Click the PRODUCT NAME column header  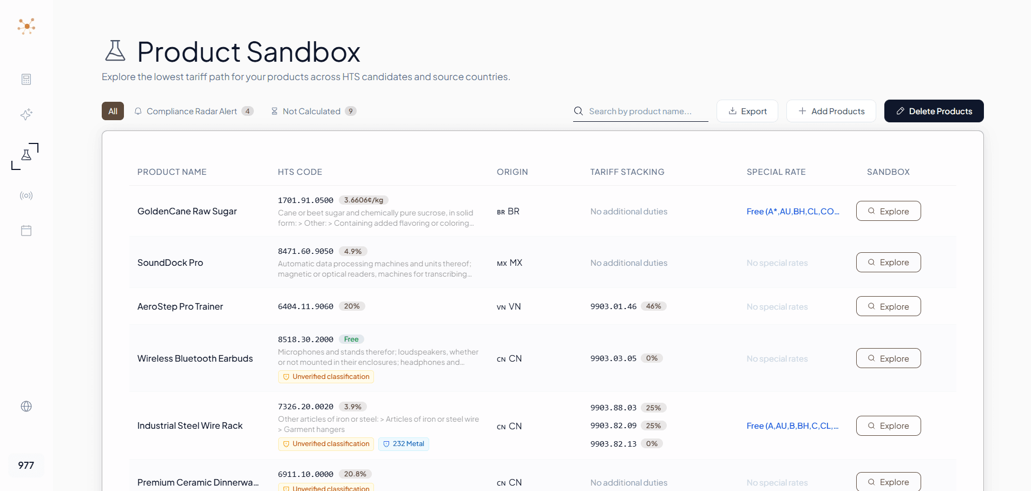tap(172, 172)
